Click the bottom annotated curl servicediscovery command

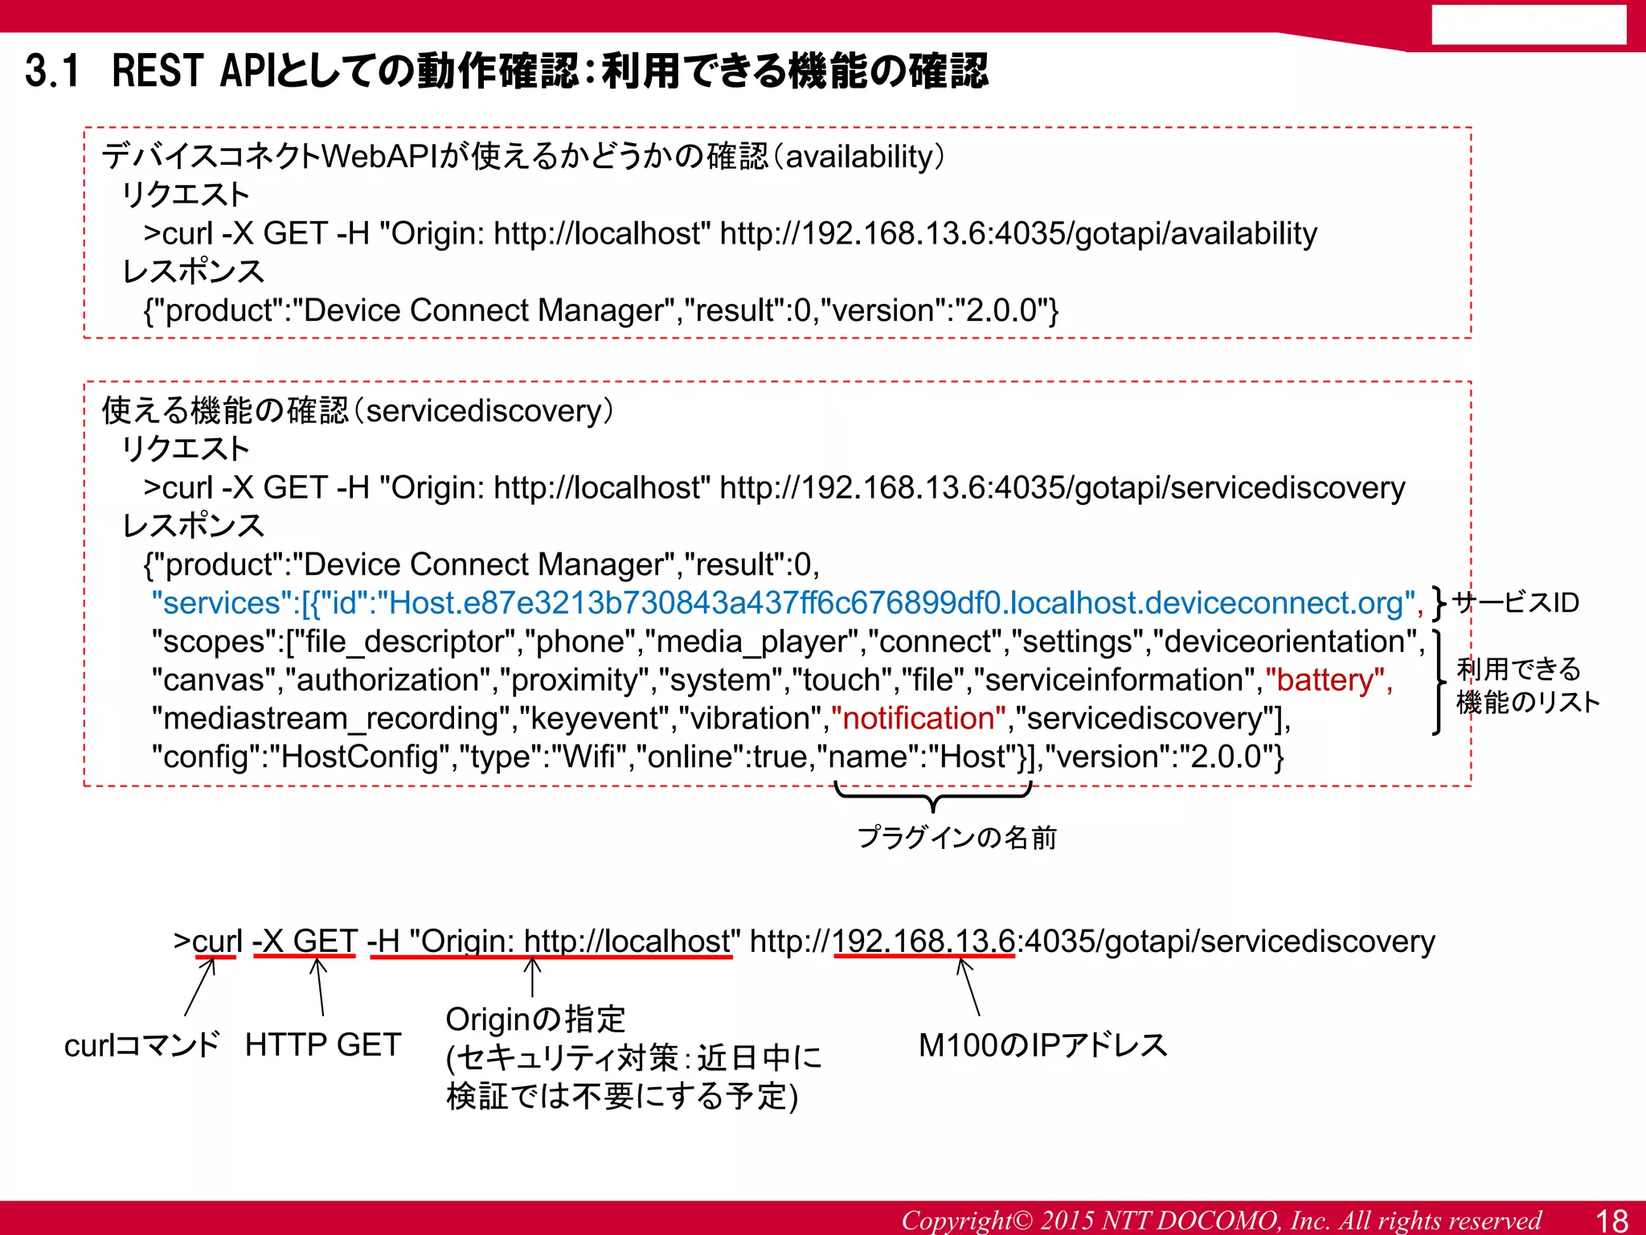[x=805, y=941]
